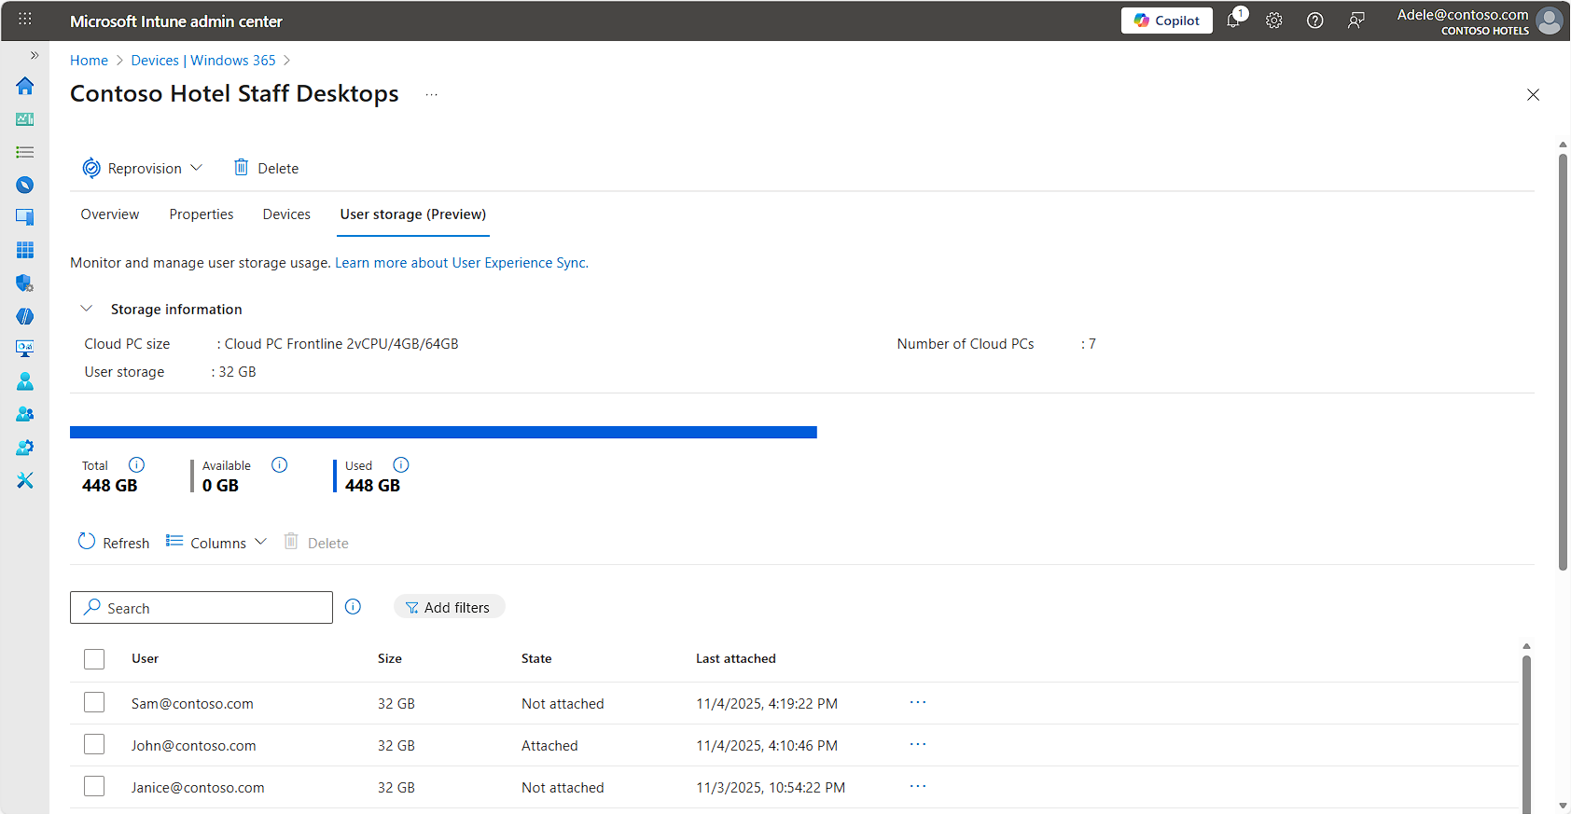Open the Reprovision dropdown
Viewport: 1571px width, 814px height.
click(x=143, y=168)
